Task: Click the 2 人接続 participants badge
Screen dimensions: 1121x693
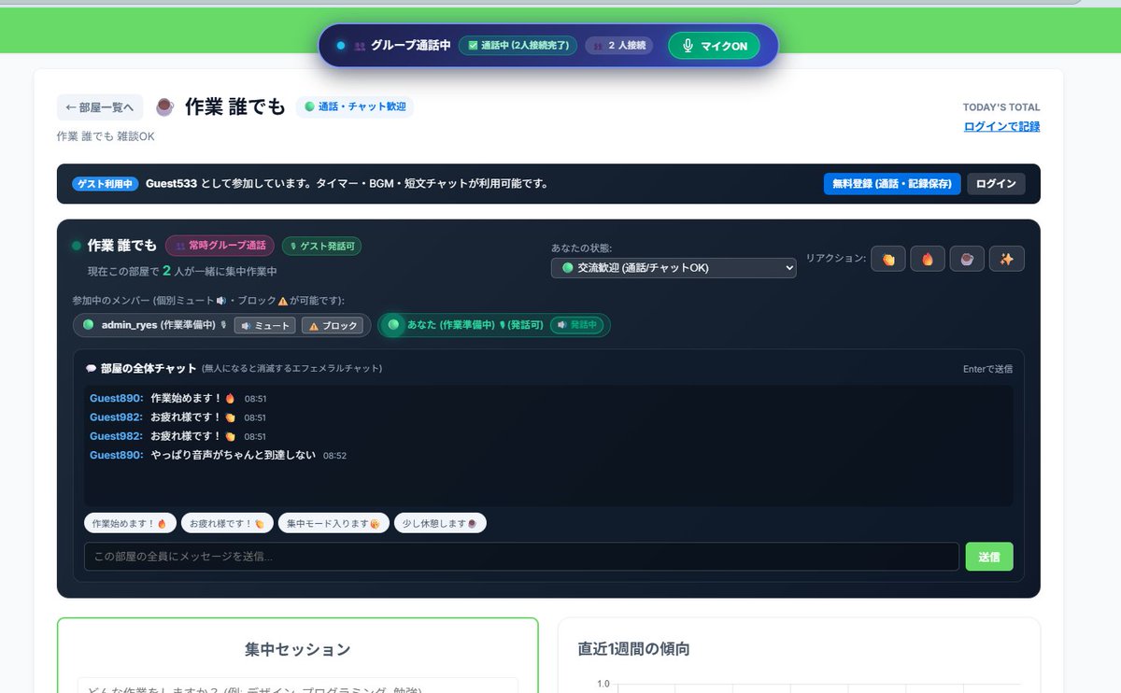Action: [618, 46]
